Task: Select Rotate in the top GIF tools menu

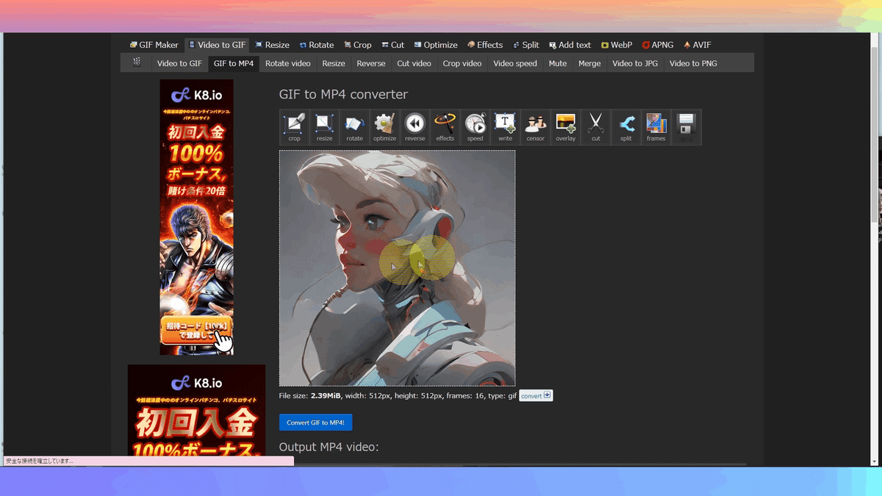Action: pos(316,45)
